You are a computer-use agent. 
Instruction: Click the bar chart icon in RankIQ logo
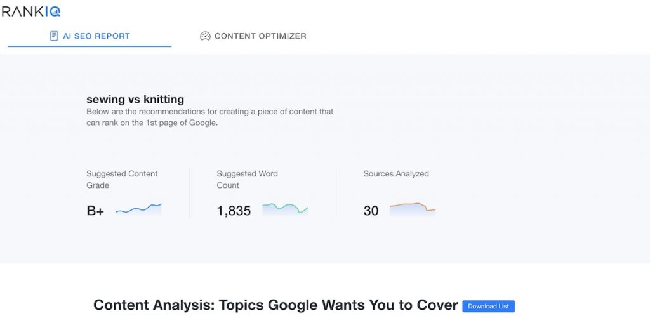point(55,12)
